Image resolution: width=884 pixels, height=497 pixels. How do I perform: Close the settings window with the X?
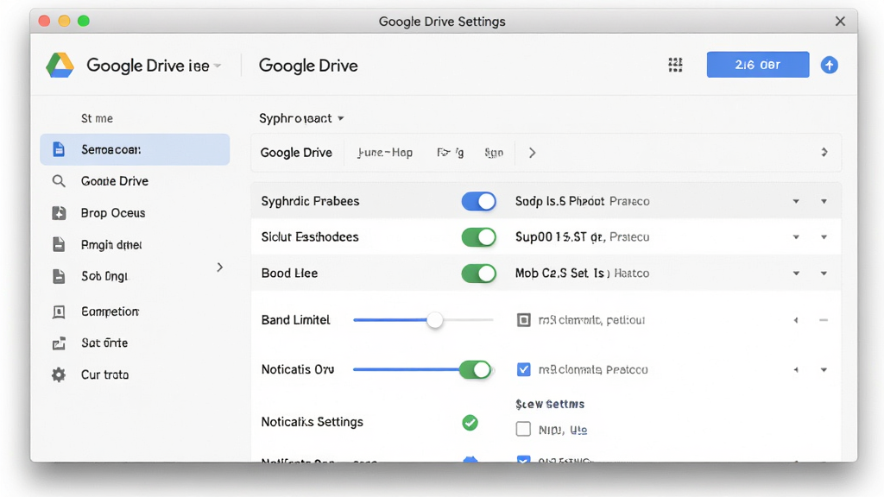pyautogui.click(x=840, y=22)
